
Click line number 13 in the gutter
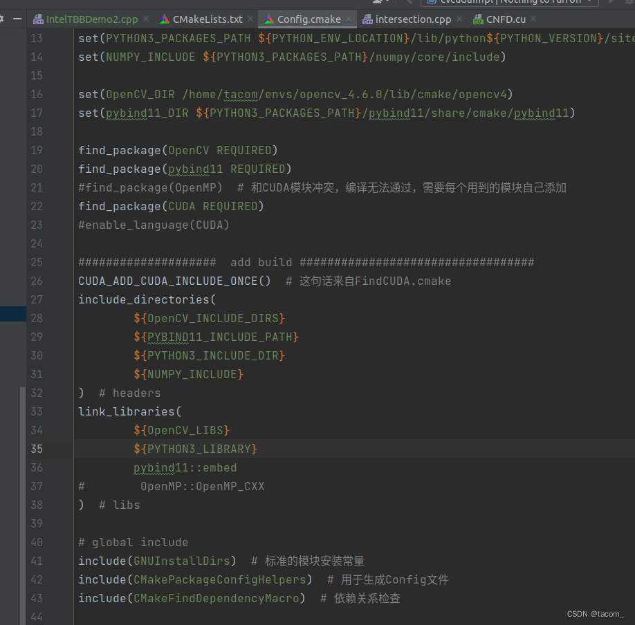point(37,38)
